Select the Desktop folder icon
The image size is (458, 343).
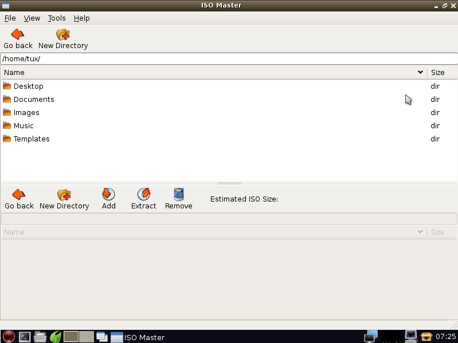[x=7, y=86]
